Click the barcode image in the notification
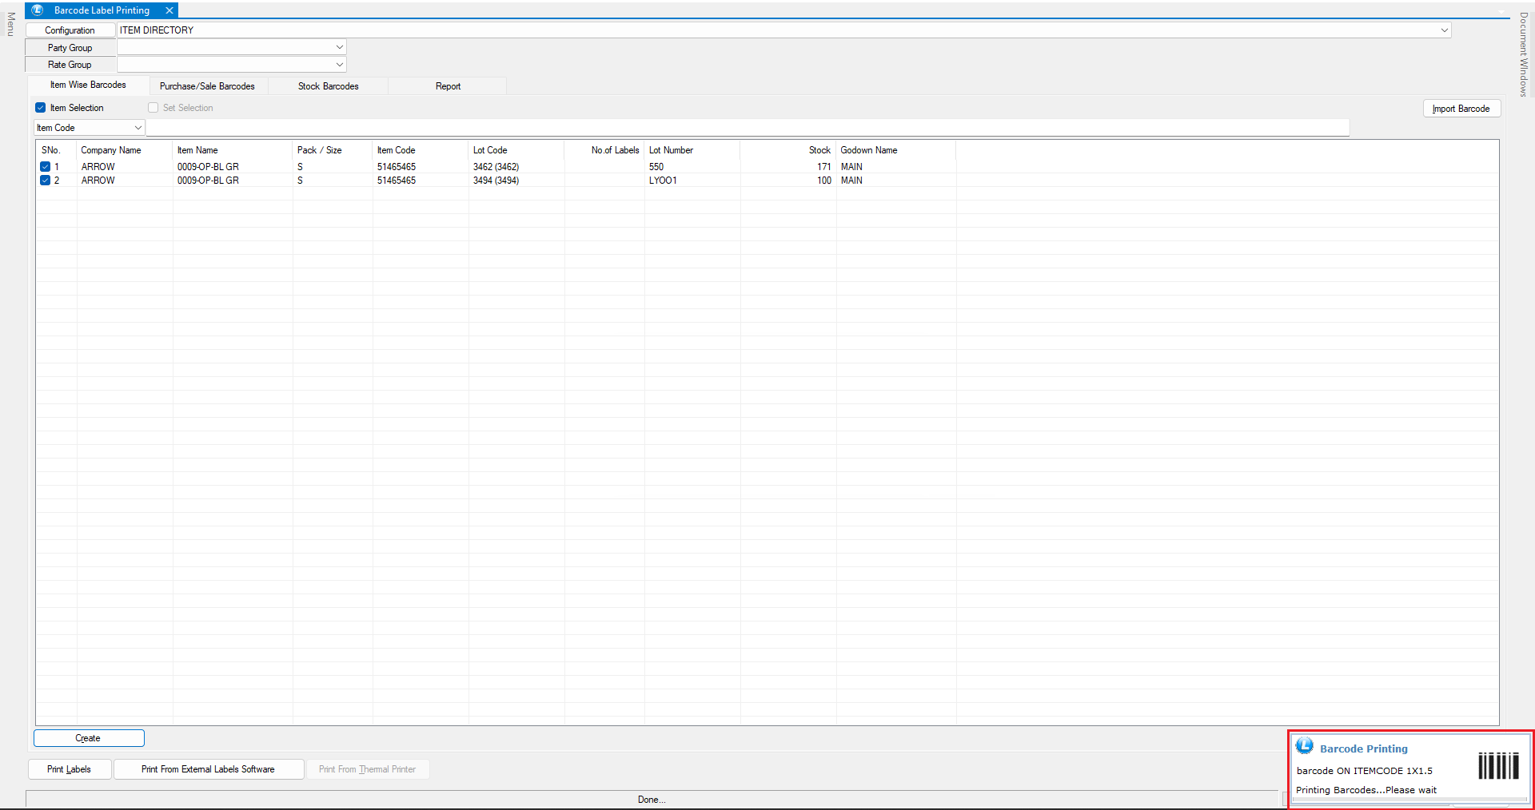Viewport: 1535px width, 810px height. click(1497, 765)
